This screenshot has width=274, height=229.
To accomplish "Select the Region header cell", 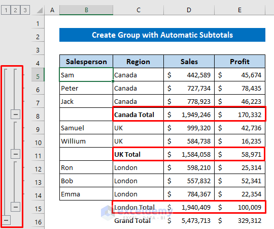I will [138, 62].
